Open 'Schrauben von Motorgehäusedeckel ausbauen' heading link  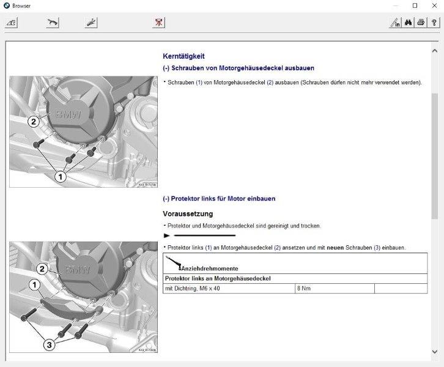click(x=239, y=68)
